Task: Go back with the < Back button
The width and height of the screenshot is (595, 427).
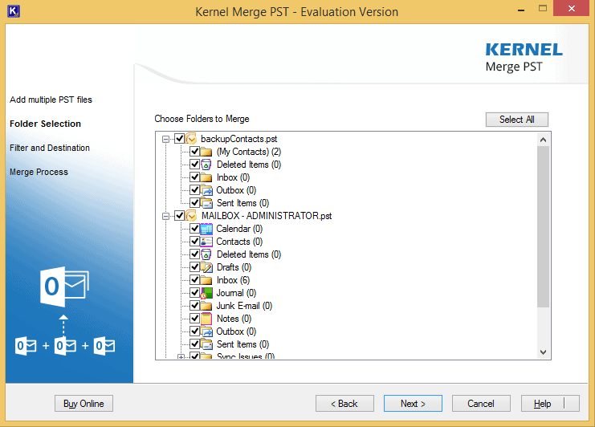Action: click(x=344, y=404)
